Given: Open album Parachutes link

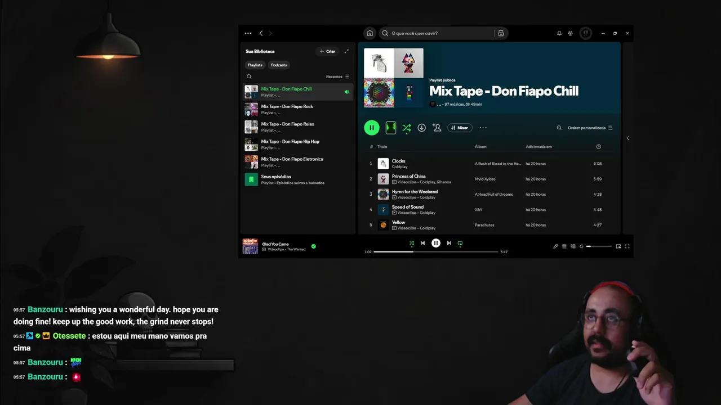Looking at the screenshot, I should pos(484,225).
